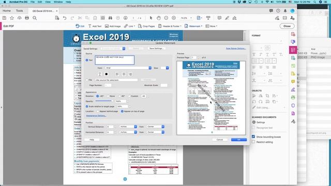The width and height of the screenshot is (331, 186).
Task: Select the Text source radio button
Action: click(87, 60)
